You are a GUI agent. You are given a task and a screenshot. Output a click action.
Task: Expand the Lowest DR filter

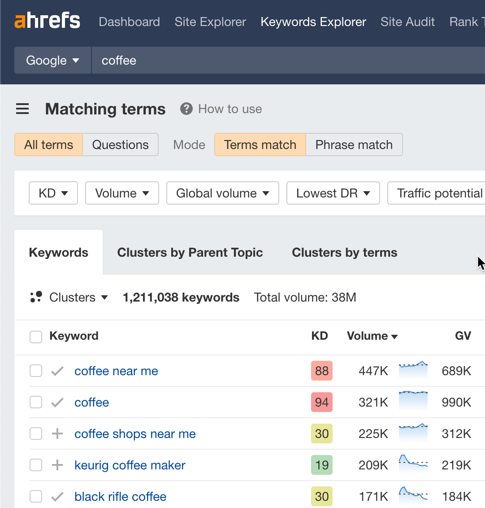coord(333,193)
